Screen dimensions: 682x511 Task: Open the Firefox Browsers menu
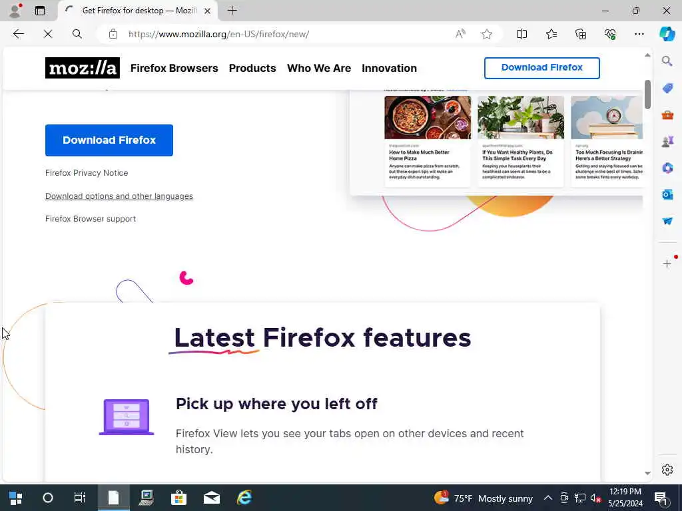pyautogui.click(x=174, y=69)
